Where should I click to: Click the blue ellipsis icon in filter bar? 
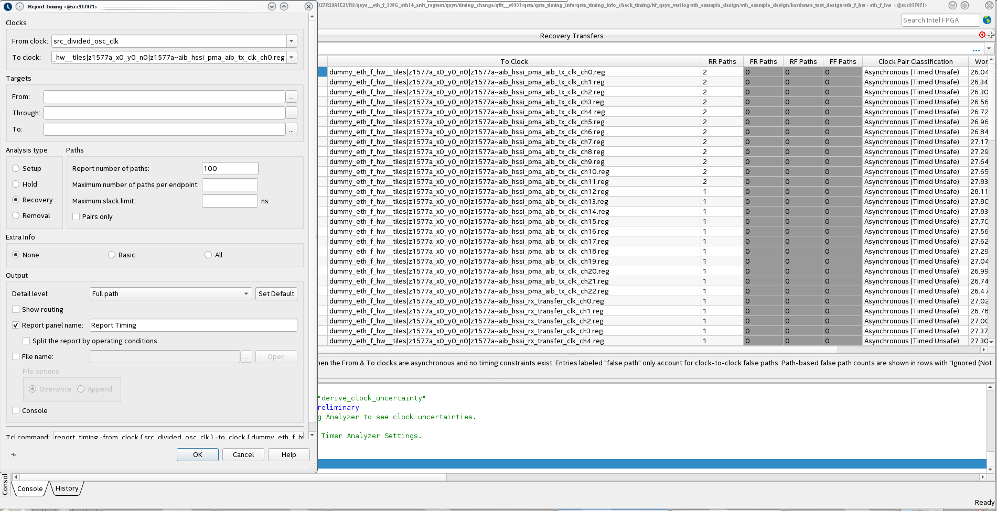click(x=975, y=50)
